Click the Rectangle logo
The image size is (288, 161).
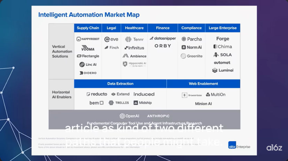point(88,56)
